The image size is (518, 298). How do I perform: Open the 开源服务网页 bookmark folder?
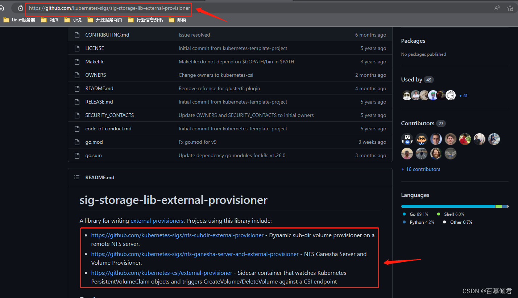[x=105, y=20]
